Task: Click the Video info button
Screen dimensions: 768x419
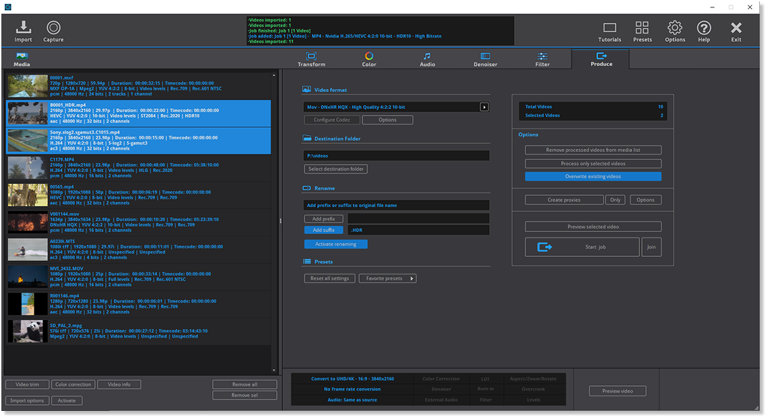Action: click(119, 385)
